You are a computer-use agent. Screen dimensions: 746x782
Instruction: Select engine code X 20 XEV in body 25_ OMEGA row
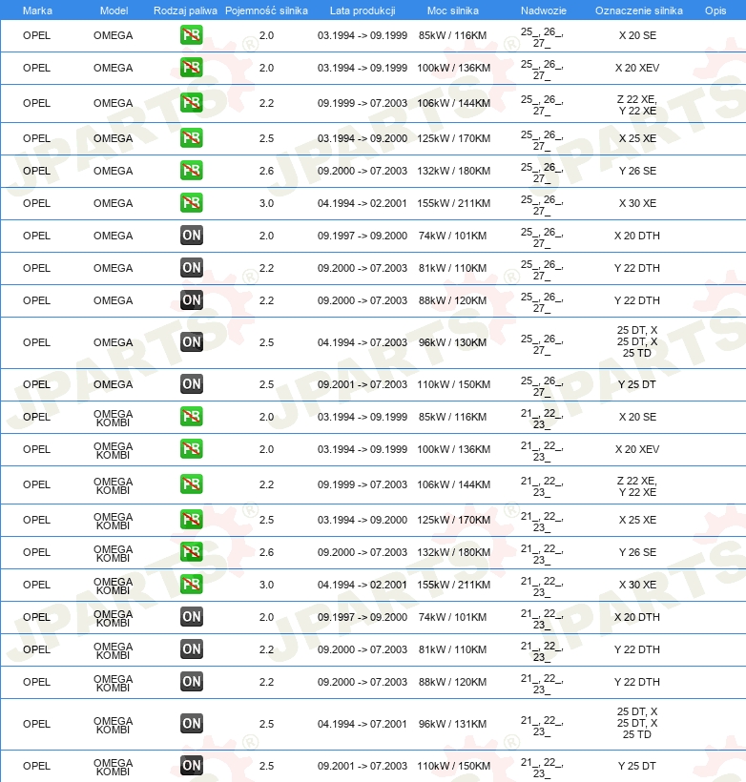click(x=637, y=68)
